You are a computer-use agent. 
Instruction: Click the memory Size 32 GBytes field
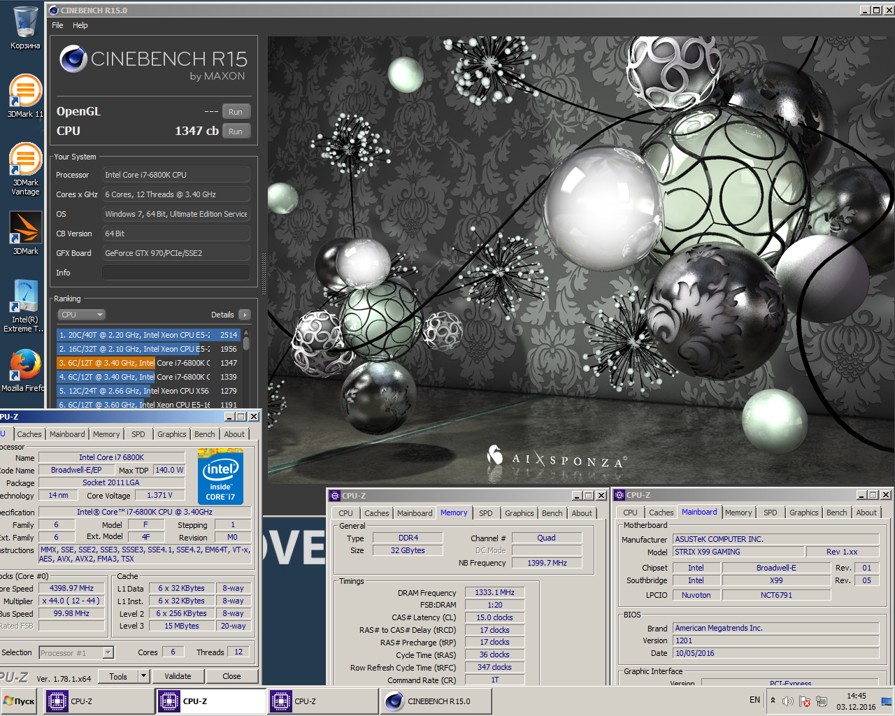pos(408,550)
